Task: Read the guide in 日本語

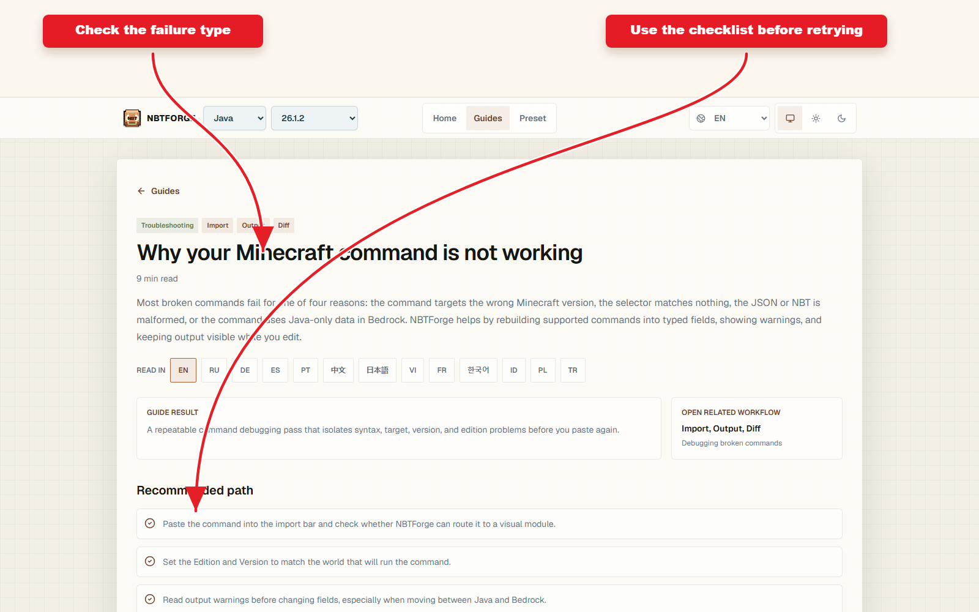Action: point(378,370)
